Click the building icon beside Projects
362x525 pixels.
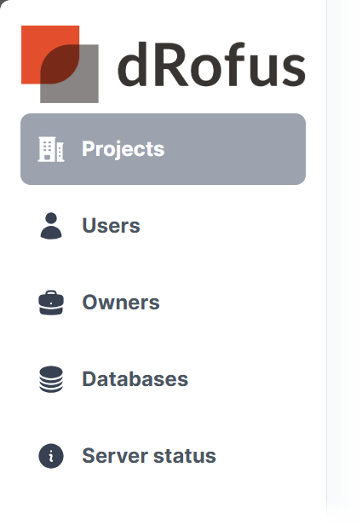(x=51, y=149)
